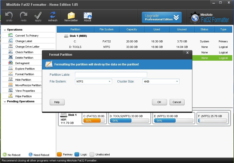234x163 pixels.
Task: Select the C: FAT32 partition bar at 80%
Action: click(94, 121)
